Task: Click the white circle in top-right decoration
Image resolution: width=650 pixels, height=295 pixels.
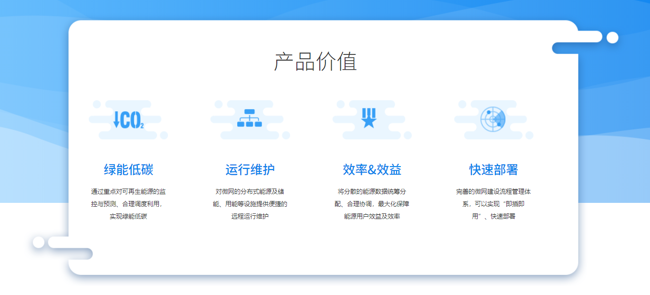Action: (x=612, y=37)
